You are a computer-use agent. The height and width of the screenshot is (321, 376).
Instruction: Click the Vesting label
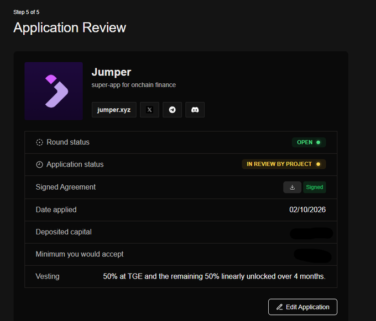pyautogui.click(x=48, y=276)
